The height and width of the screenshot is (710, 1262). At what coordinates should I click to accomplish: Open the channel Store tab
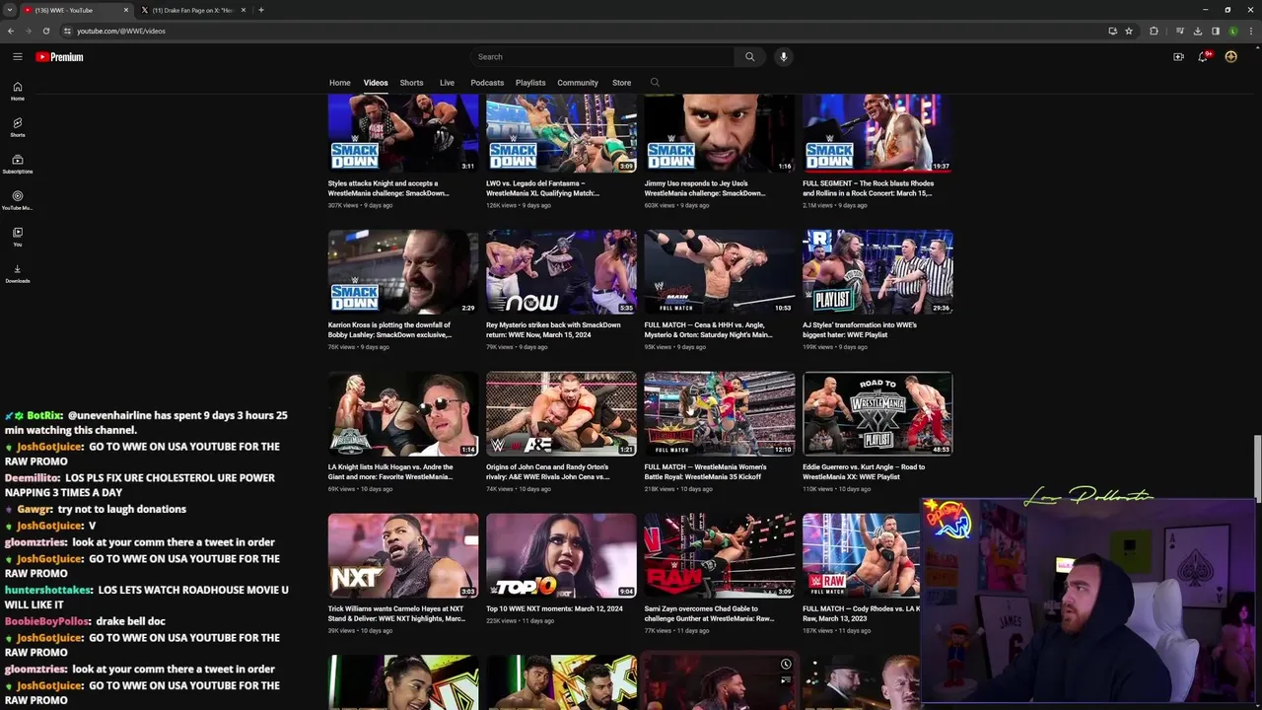622,83
